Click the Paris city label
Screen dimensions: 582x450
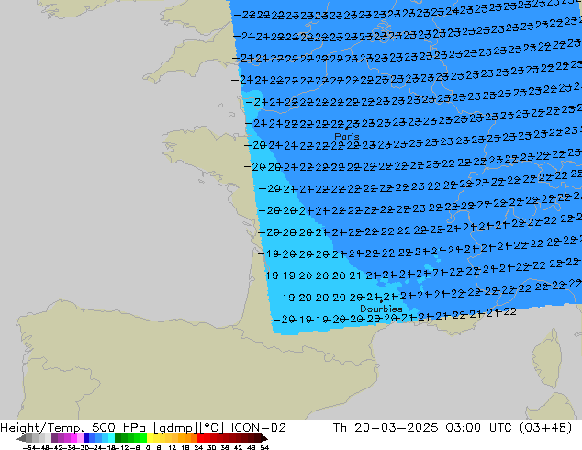pos(347,137)
